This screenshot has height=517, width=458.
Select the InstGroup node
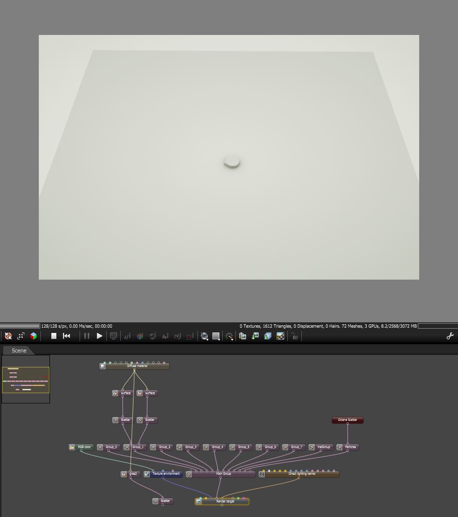pos(321,447)
